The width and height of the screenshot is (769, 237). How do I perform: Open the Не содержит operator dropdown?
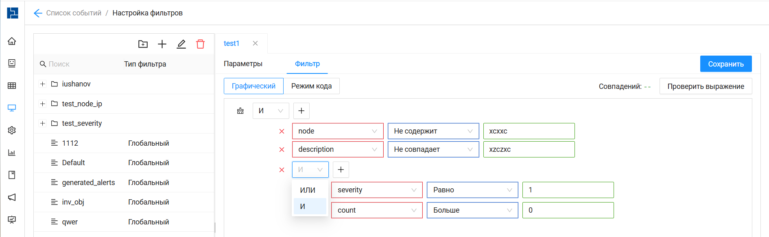click(433, 131)
